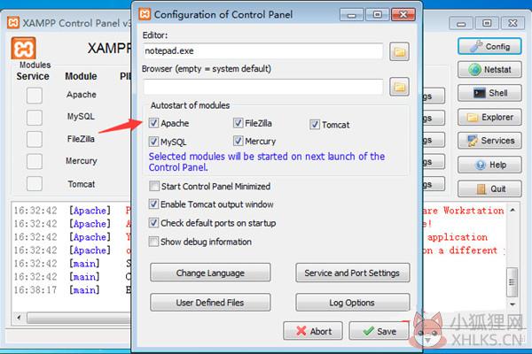
Task: Click the log scrollbar up arrow
Action: [x=512, y=211]
